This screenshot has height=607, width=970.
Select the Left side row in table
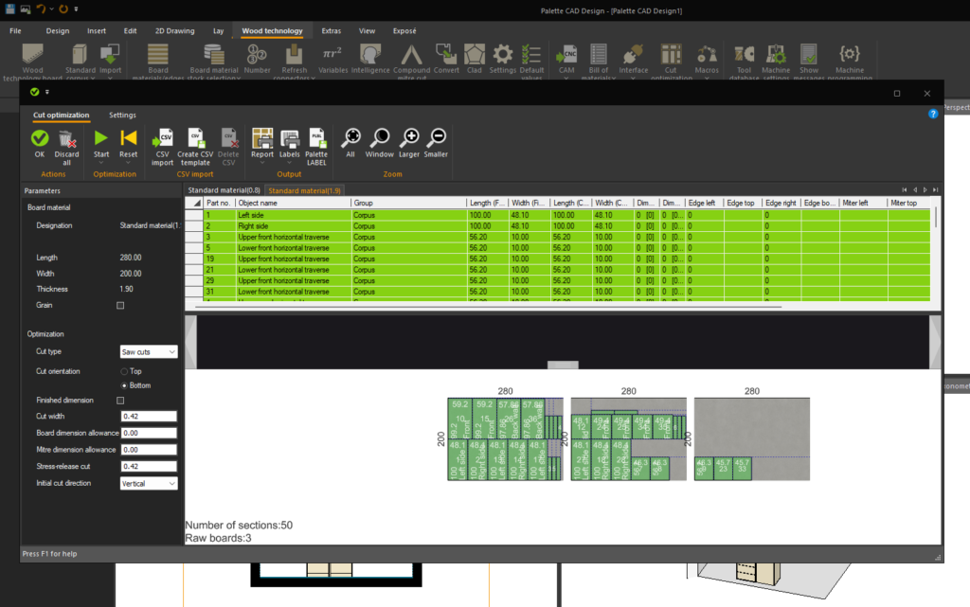252,216
